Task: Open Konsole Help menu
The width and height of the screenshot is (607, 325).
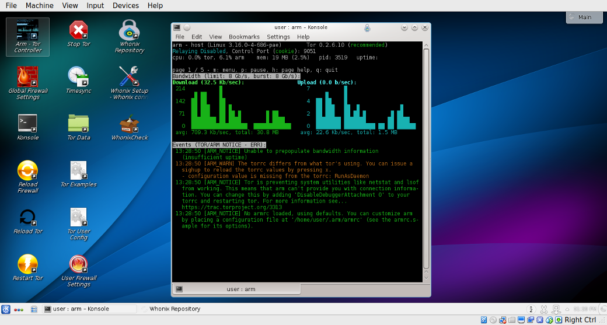Action: coord(303,37)
